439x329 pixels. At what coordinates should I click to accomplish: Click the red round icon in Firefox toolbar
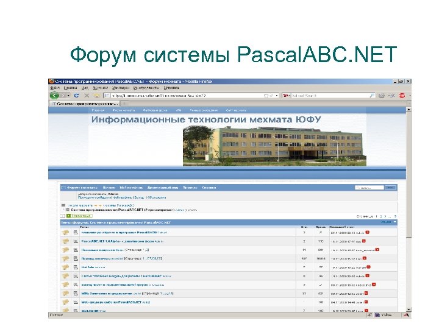tap(402, 96)
